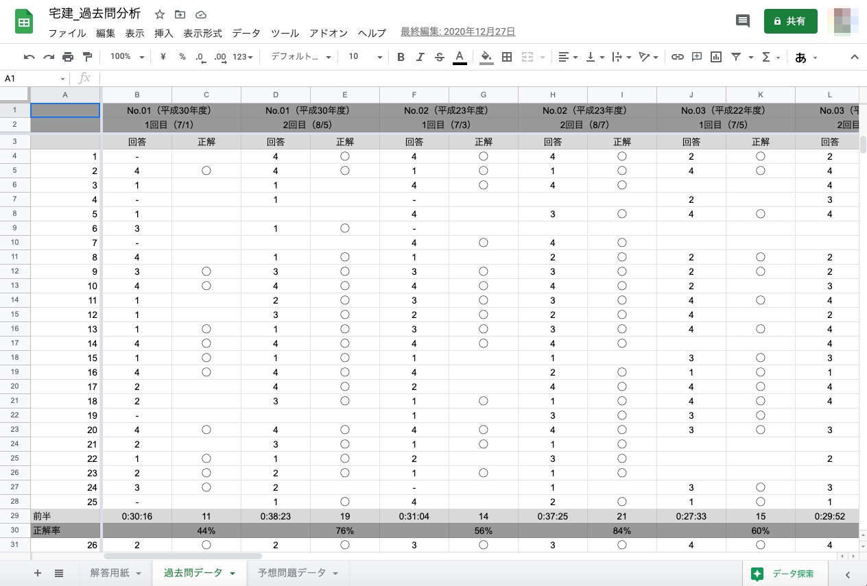
Task: Open the 挿入 menu
Action: pyautogui.click(x=163, y=33)
